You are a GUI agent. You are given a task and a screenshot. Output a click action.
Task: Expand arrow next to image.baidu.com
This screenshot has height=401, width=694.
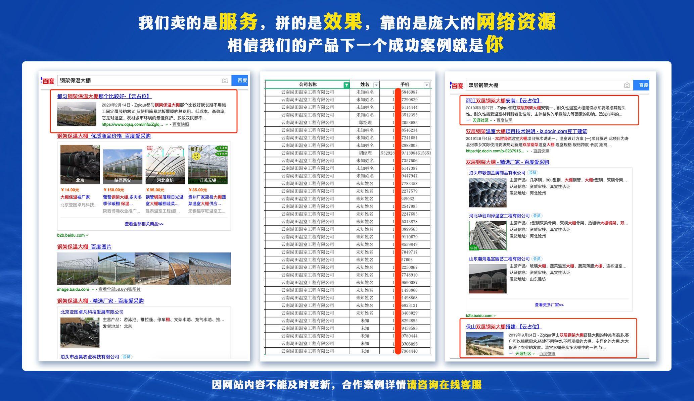93,290
